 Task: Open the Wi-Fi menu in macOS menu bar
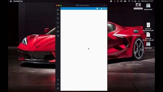pyautogui.click(x=129, y=1)
